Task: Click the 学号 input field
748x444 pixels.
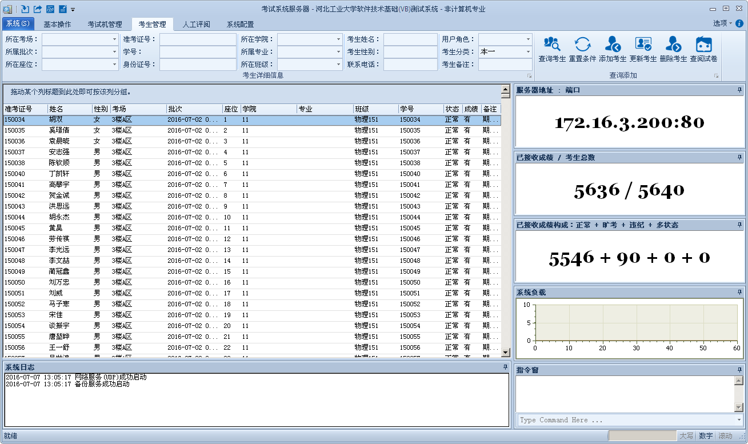Action: click(x=198, y=52)
